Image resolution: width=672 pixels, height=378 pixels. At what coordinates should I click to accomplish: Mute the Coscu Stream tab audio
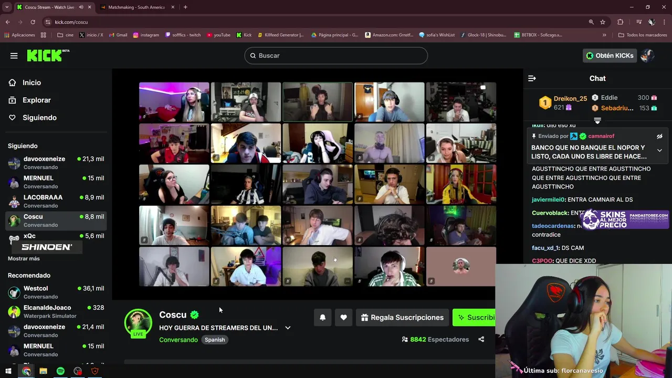point(81,7)
